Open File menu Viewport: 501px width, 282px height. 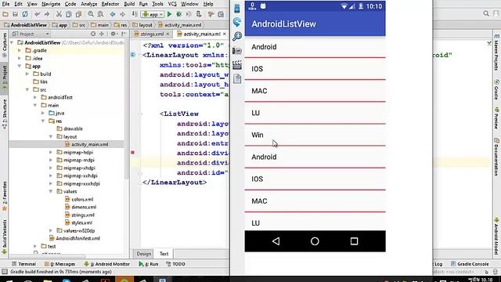point(5,4)
